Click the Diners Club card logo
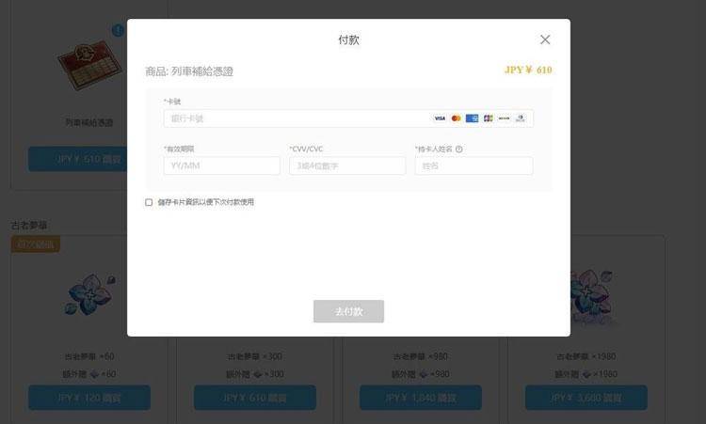 pyautogui.click(x=520, y=118)
